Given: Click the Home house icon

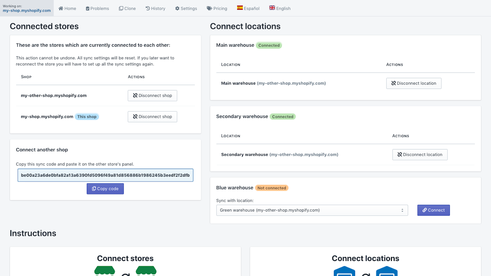Looking at the screenshot, I should 61,8.
